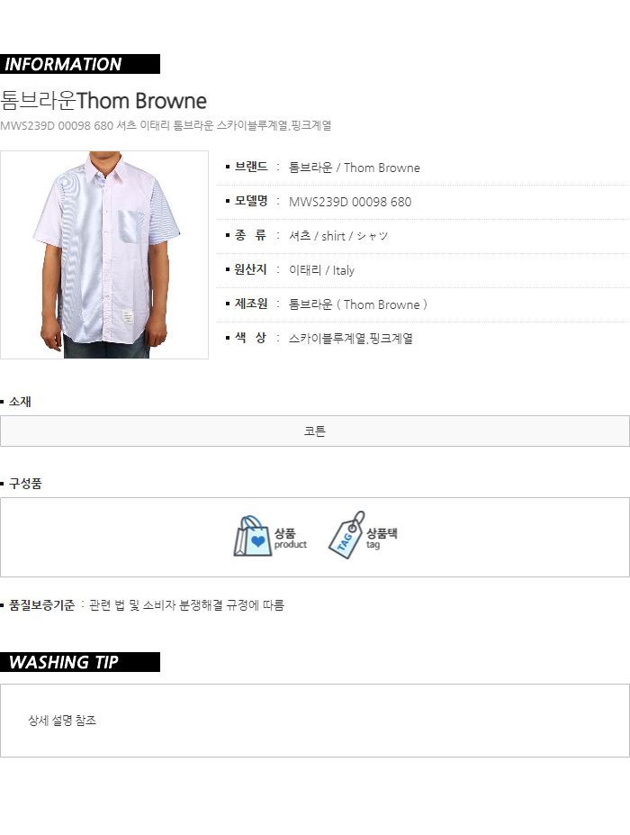Click the 구성품 section heading
Image resolution: width=630 pixels, height=835 pixels.
[22, 484]
